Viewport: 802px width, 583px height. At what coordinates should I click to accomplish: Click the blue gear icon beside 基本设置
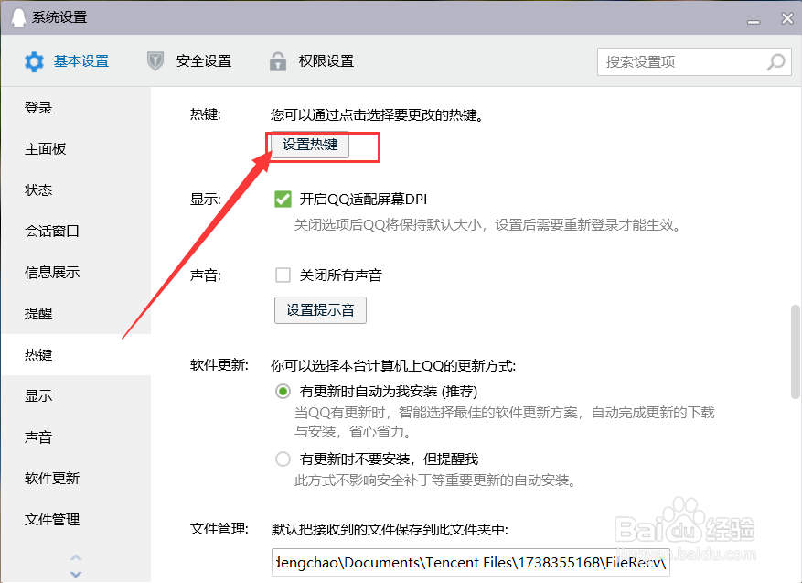34,61
